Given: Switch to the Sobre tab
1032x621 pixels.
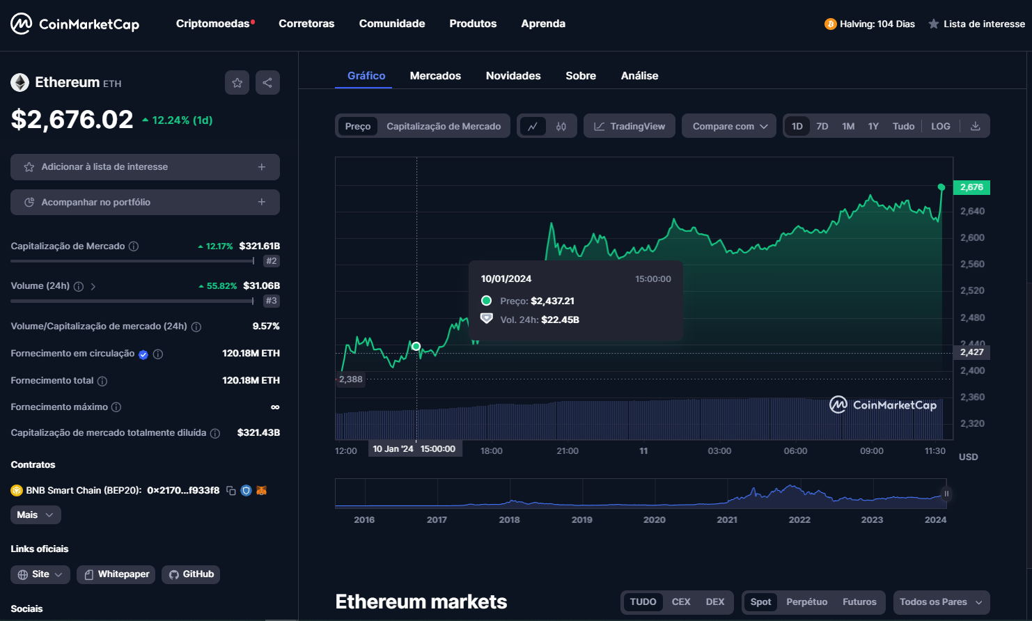Looking at the screenshot, I should pyautogui.click(x=581, y=76).
